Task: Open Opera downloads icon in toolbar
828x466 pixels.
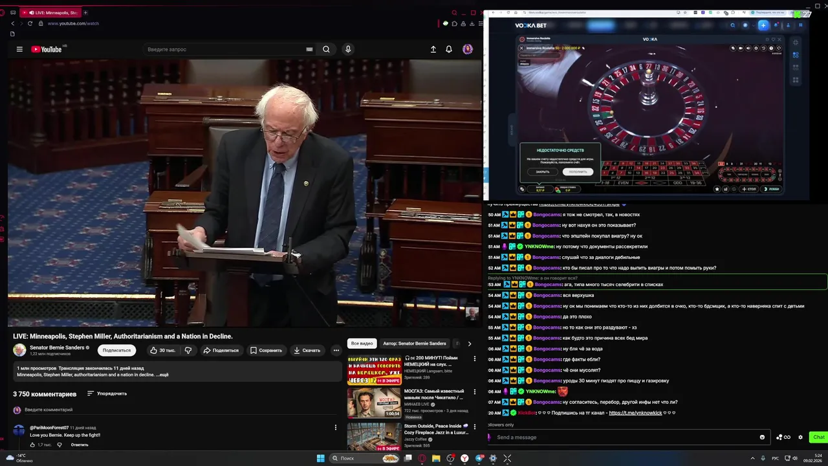Action: coord(472,23)
